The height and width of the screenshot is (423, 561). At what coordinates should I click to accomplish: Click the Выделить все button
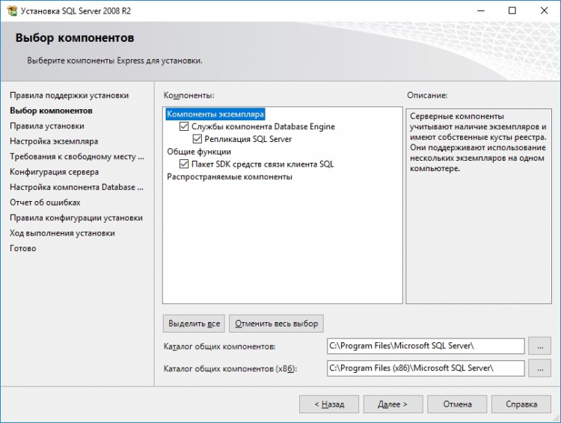[x=194, y=324]
